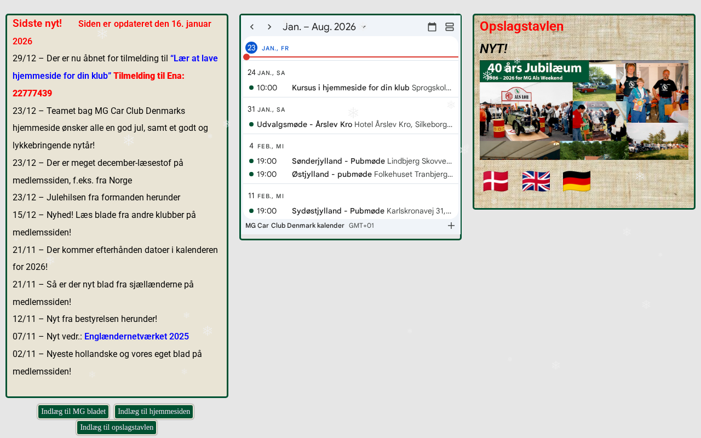701x438 pixels.
Task: Open 'Sønderjylland - Pubmøde' event
Action: 350,161
